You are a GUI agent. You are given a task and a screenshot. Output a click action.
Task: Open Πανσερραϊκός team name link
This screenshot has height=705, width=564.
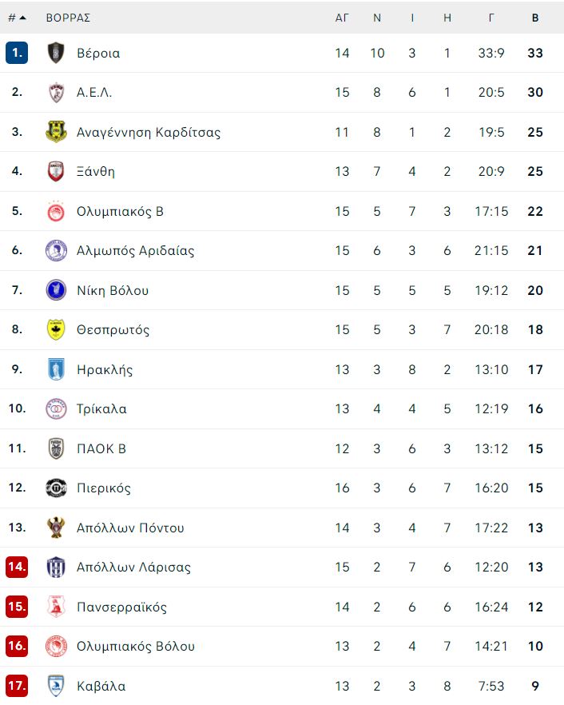[x=121, y=607]
